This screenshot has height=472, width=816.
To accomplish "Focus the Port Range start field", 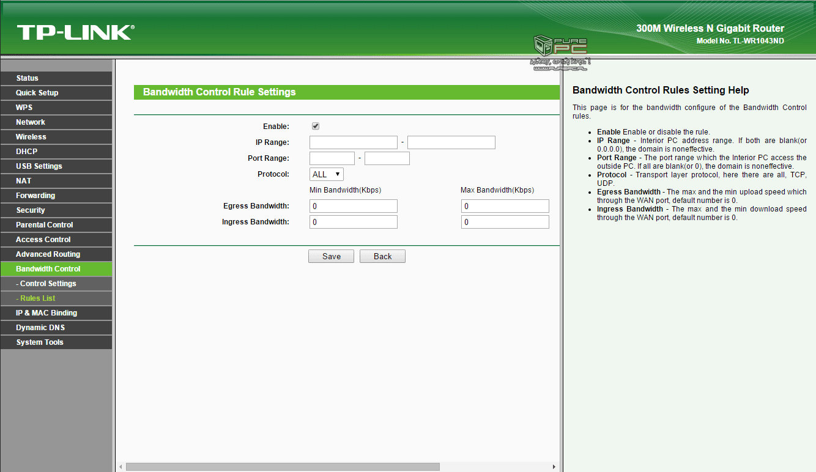I will click(x=332, y=158).
